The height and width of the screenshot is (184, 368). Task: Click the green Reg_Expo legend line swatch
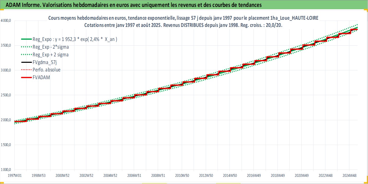pyautogui.click(x=26, y=39)
